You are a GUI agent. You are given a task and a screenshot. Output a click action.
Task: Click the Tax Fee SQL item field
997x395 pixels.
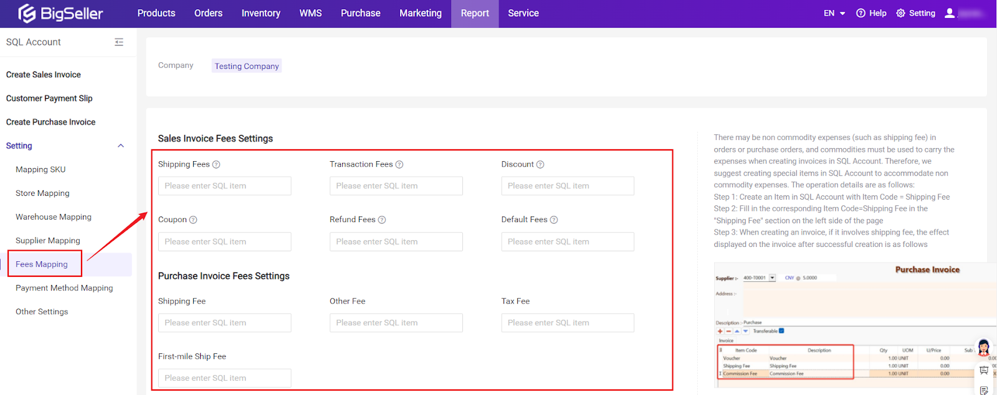coord(568,323)
